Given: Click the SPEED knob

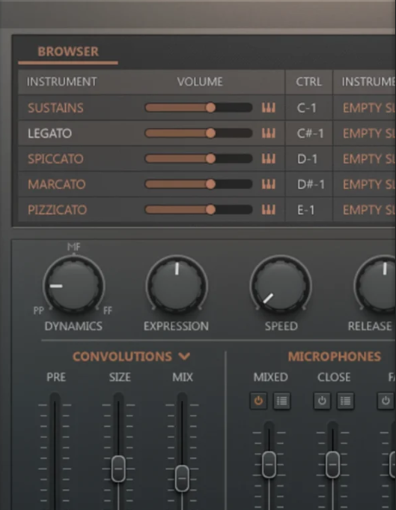Looking at the screenshot, I should [x=281, y=286].
